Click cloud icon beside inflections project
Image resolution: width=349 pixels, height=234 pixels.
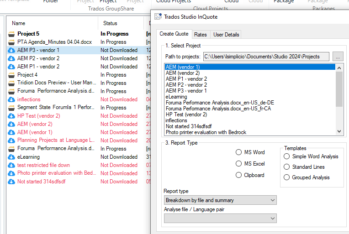click(x=11, y=100)
